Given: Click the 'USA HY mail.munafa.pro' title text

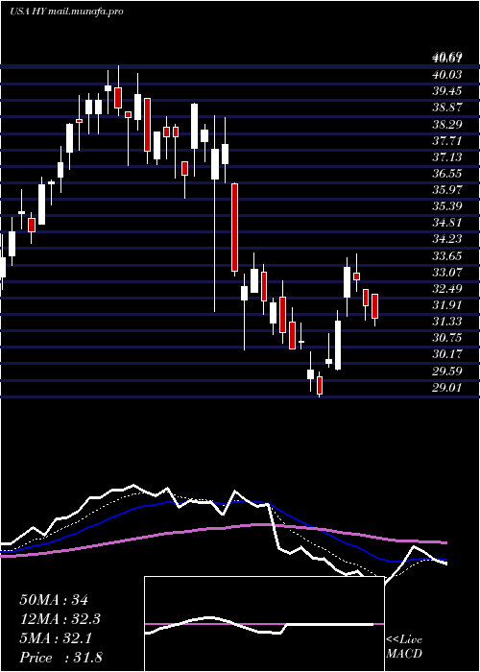Looking at the screenshot, I should pos(66,12).
